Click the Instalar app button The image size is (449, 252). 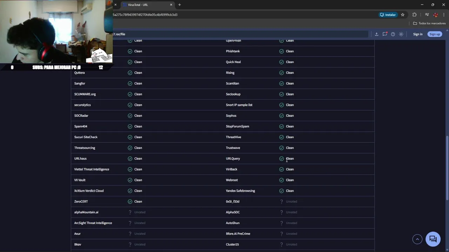388,15
